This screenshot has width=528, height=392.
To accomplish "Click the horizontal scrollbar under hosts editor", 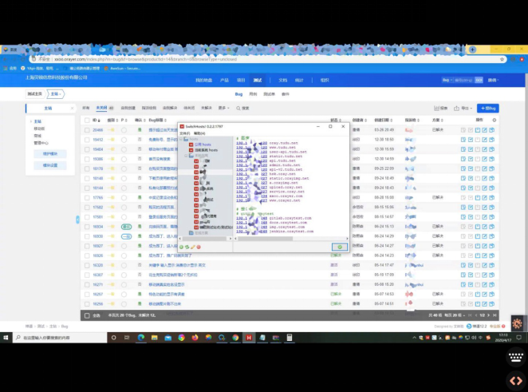I will pos(292,239).
